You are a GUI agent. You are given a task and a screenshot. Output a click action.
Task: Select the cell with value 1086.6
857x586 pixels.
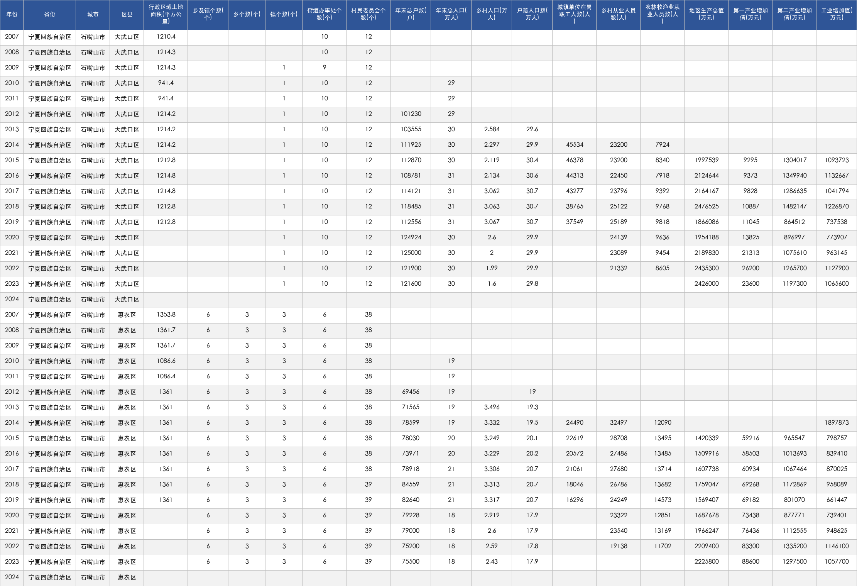[166, 361]
